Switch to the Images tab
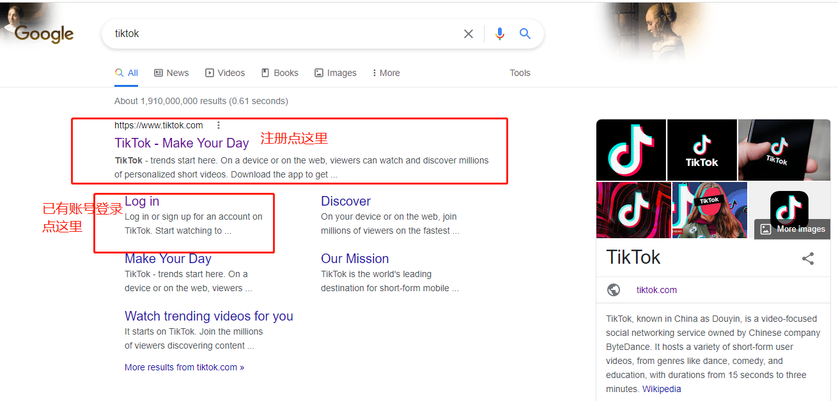Screen dimensions: 838x401 (x=336, y=73)
